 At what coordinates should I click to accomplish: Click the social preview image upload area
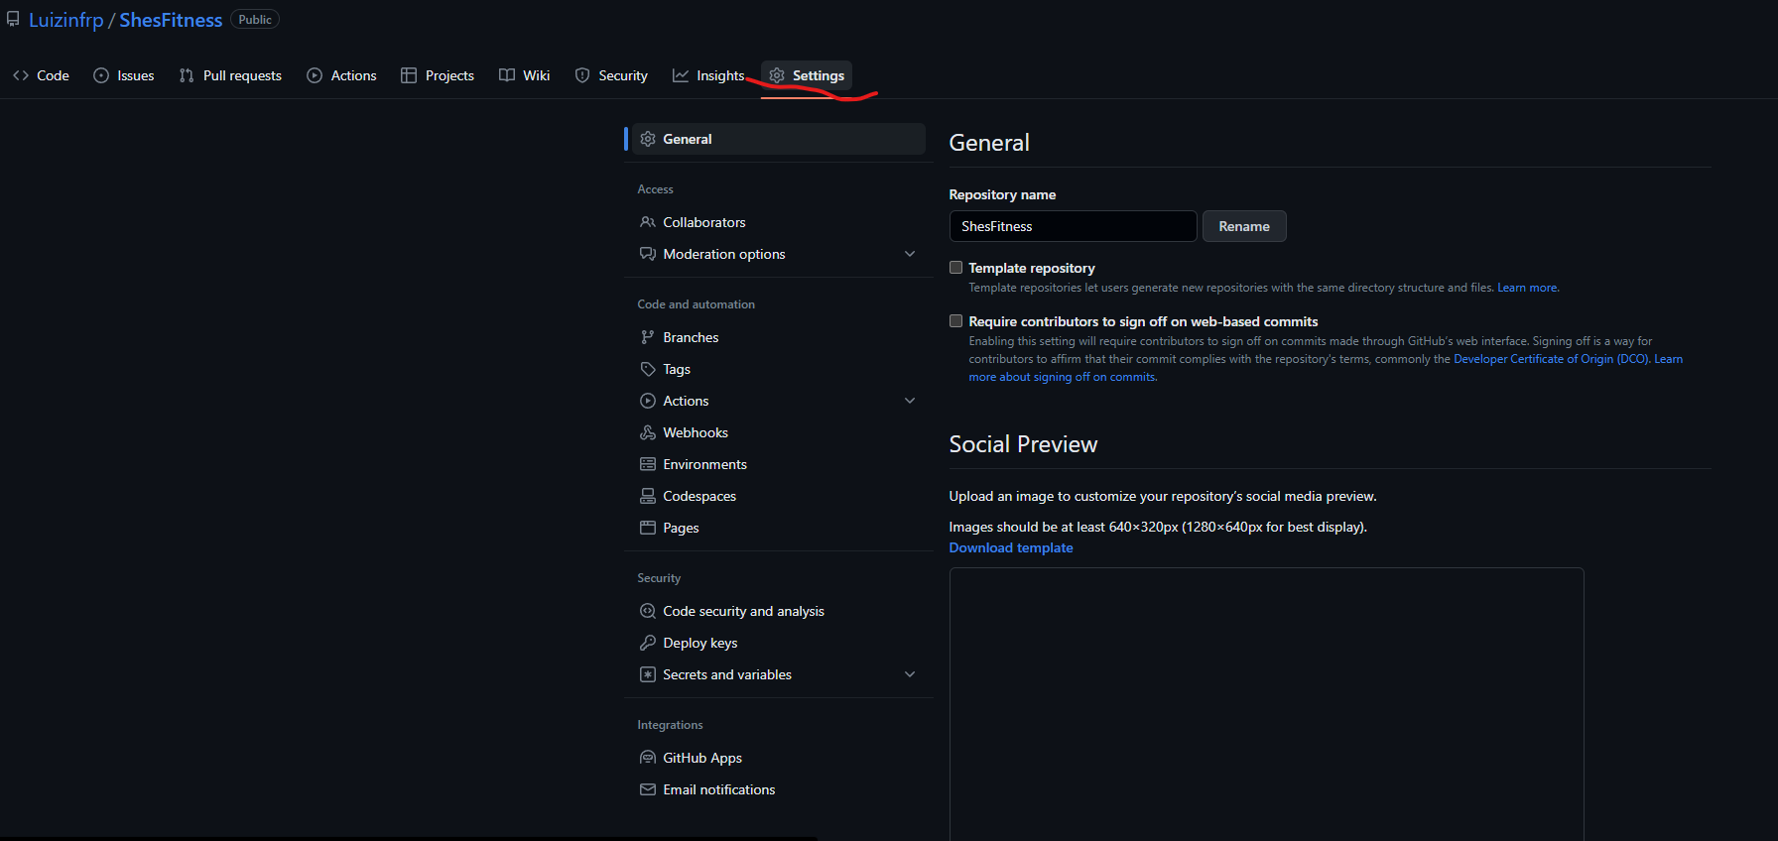1266,704
